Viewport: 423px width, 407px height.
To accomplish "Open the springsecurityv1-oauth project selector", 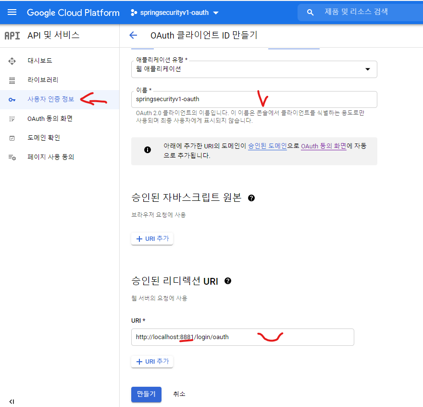I will pos(174,13).
